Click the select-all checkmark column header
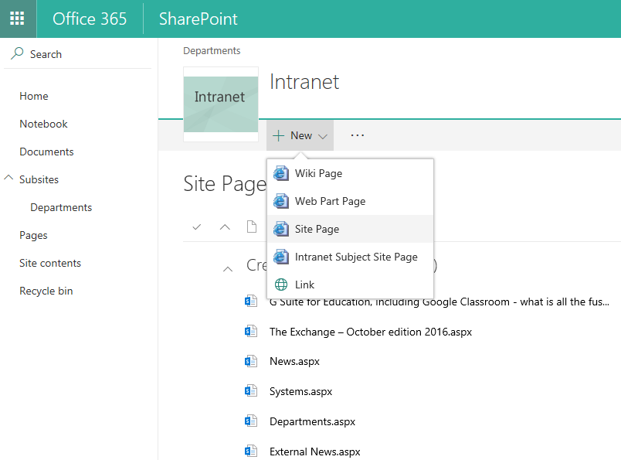Screen dimensions: 621x460 pos(196,227)
